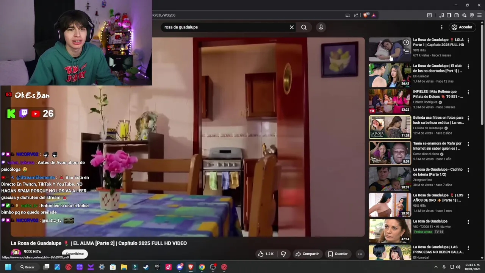Start voice search with the microphone
485x273 pixels.
click(321, 27)
